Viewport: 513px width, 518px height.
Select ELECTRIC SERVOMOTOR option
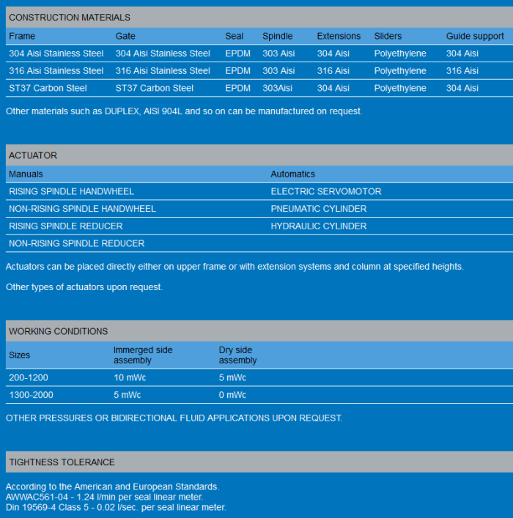coord(326,191)
